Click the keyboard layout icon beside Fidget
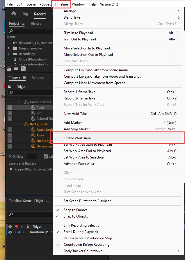This screenshot has height=260, width=185. (x=10, y=87)
